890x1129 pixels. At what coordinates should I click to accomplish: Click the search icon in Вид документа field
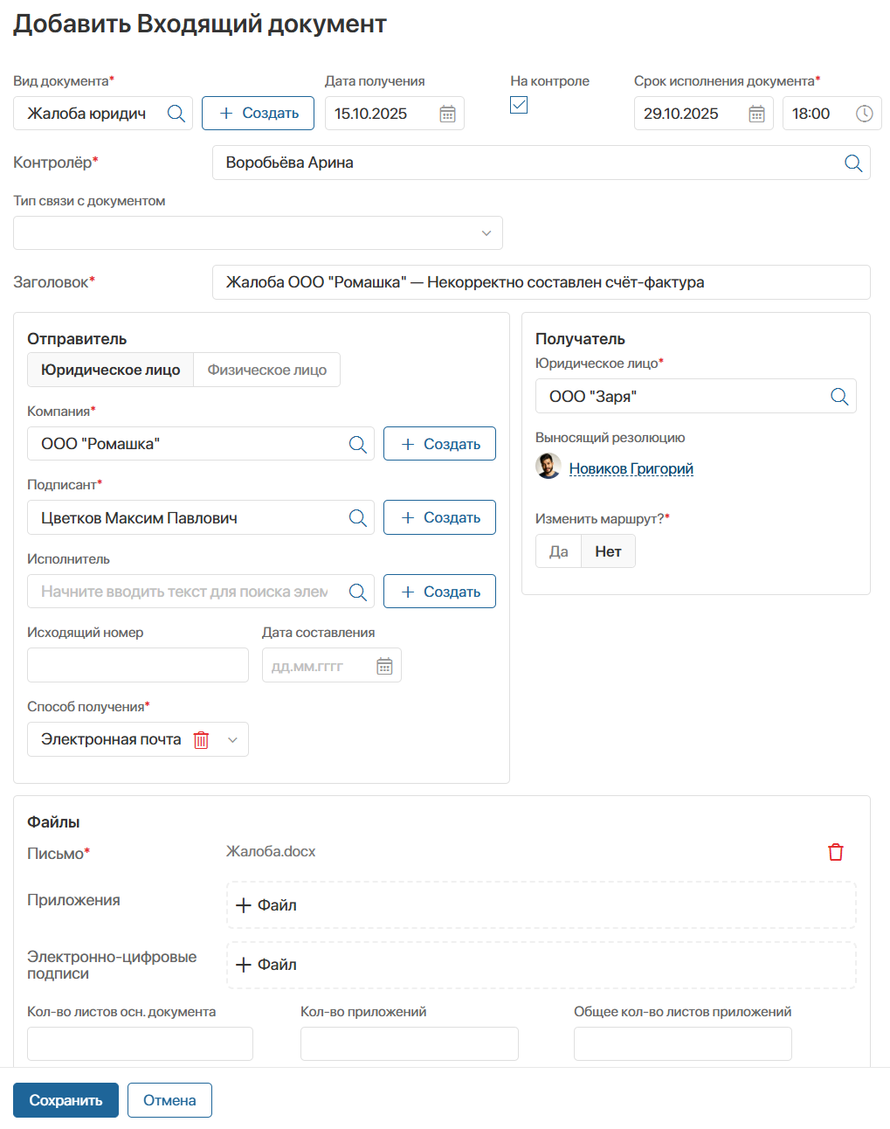(176, 114)
